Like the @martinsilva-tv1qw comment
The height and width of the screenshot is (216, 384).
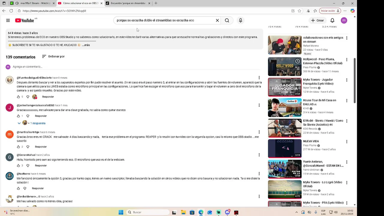18,147
